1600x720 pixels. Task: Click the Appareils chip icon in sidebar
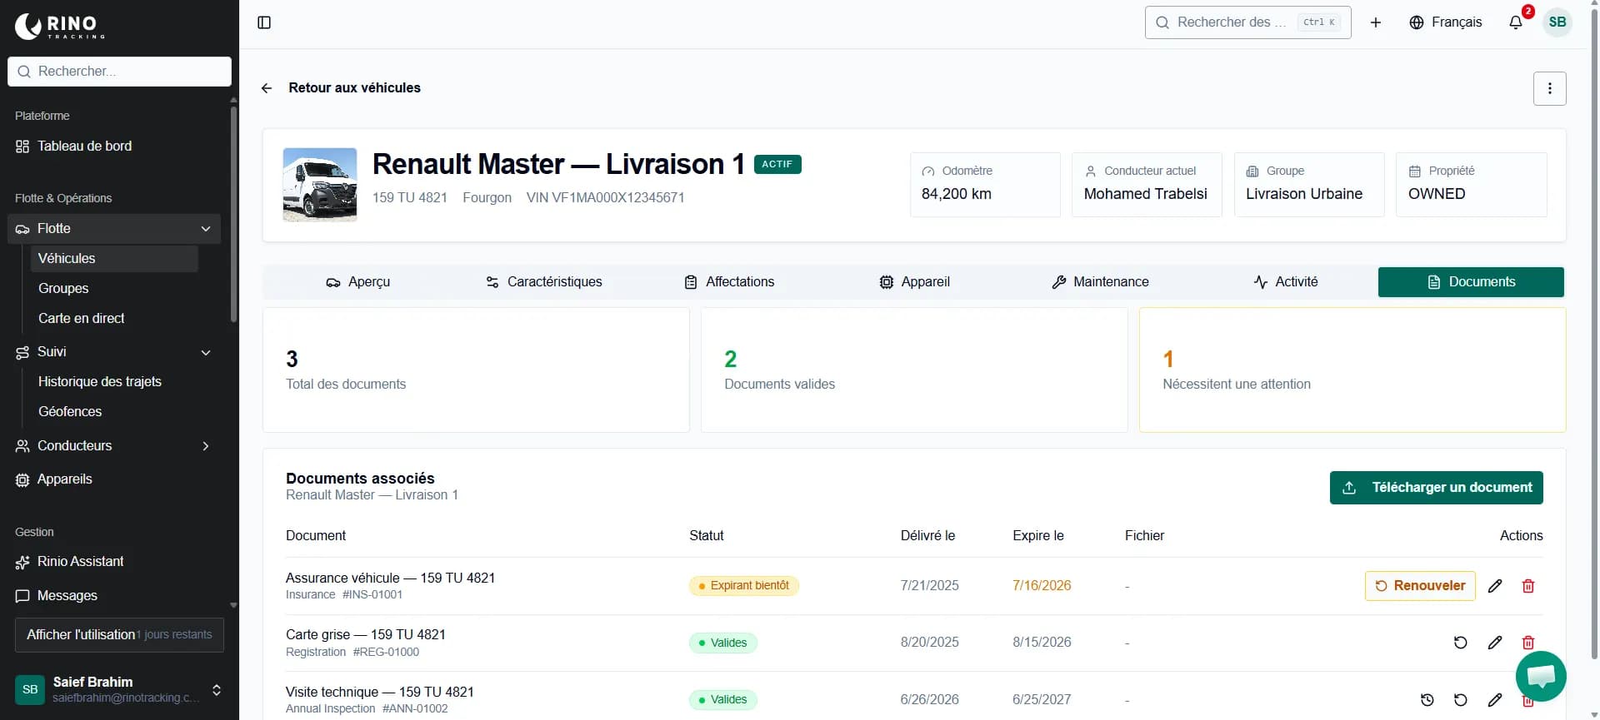22,479
